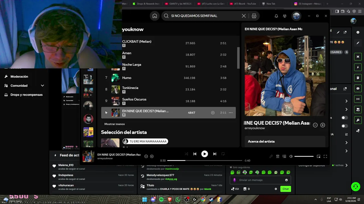Toggle shuffle in the Spotify player
364x204 pixels.
pos(186,154)
